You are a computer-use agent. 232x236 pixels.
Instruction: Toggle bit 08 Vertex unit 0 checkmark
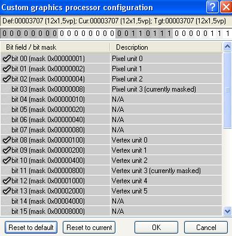pyautogui.click(x=7, y=140)
